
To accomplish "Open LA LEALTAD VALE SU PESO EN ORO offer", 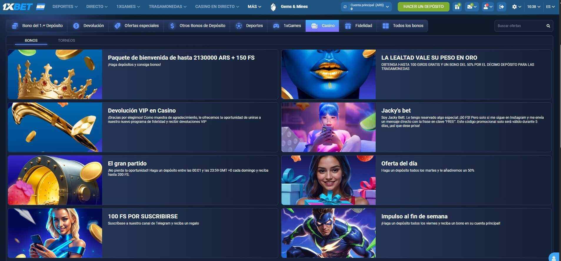I will pos(429,58).
